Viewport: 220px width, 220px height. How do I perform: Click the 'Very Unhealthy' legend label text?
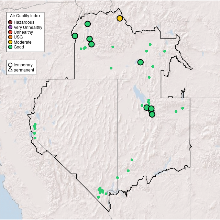28,27
